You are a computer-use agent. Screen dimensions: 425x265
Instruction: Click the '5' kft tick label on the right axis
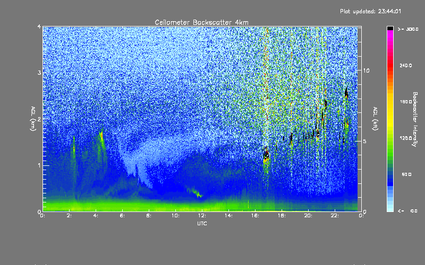[x=365, y=141]
